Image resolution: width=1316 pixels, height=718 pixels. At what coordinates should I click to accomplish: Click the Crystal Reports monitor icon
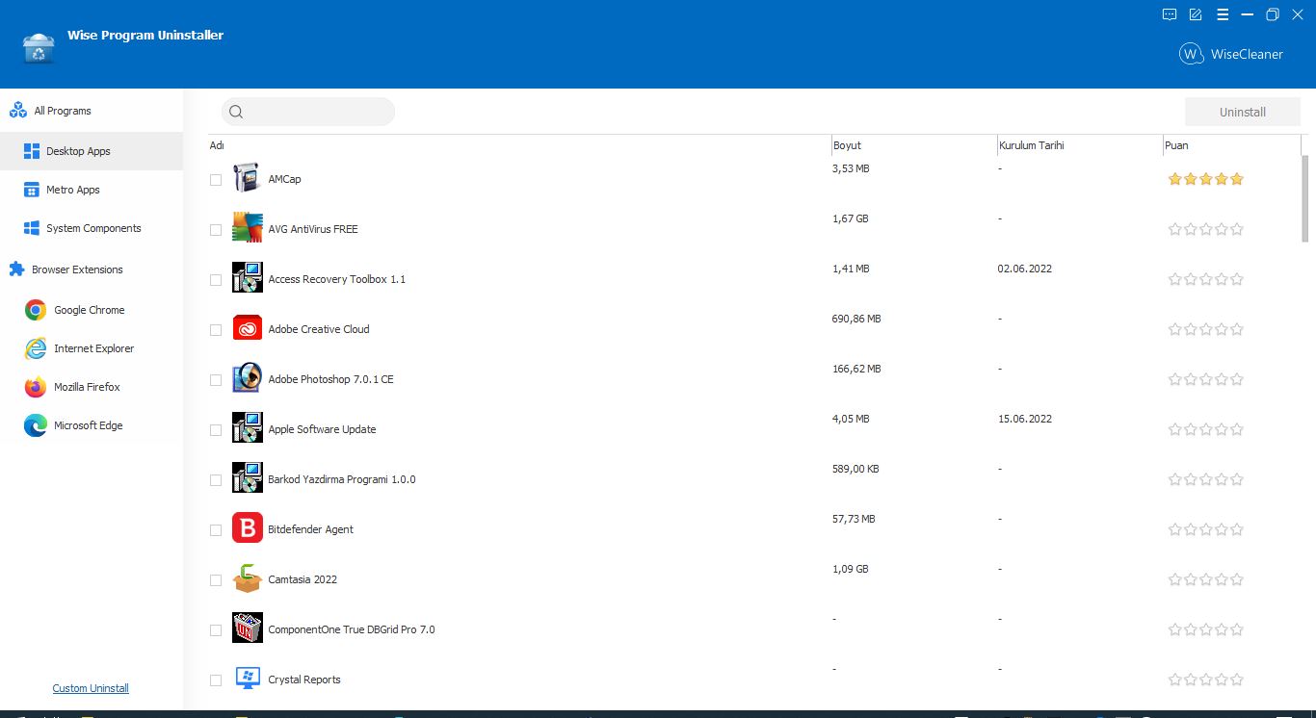[x=248, y=679]
